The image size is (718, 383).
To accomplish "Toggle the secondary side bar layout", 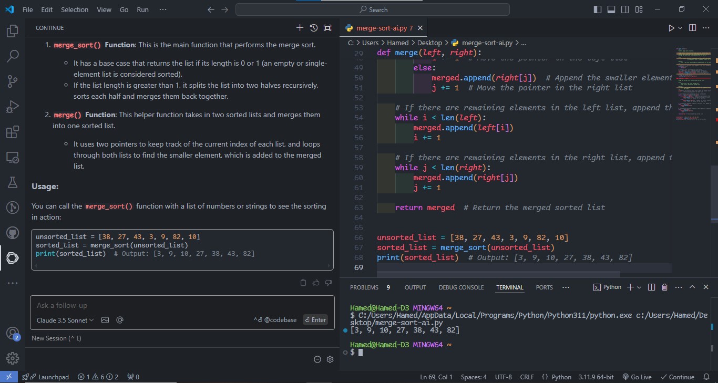I will point(625,9).
